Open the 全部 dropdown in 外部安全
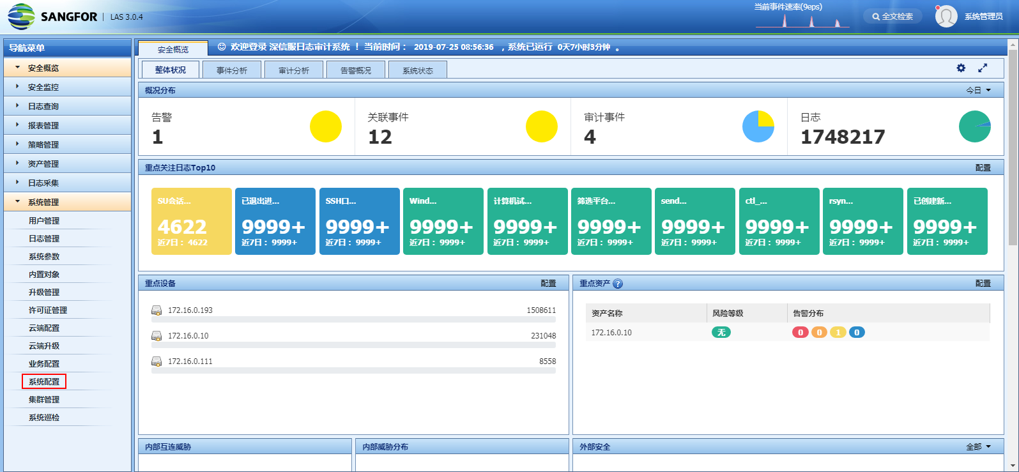 tap(978, 447)
